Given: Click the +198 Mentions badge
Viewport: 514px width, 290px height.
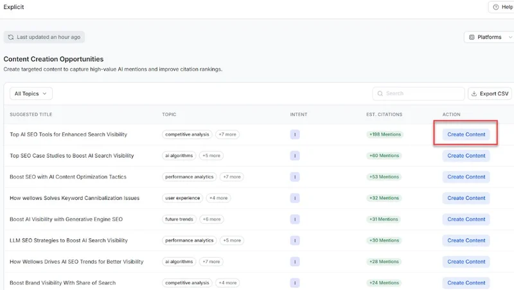Looking at the screenshot, I should pyautogui.click(x=384, y=135).
